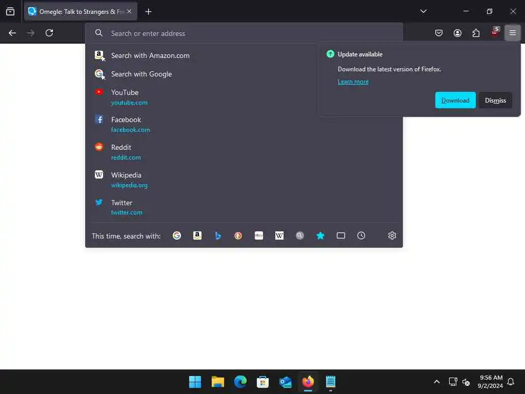525x394 pixels.
Task: Dismiss the update notification
Action: [x=495, y=100]
